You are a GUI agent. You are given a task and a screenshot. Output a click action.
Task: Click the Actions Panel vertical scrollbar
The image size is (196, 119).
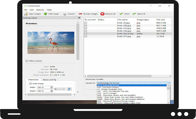pos(78,42)
